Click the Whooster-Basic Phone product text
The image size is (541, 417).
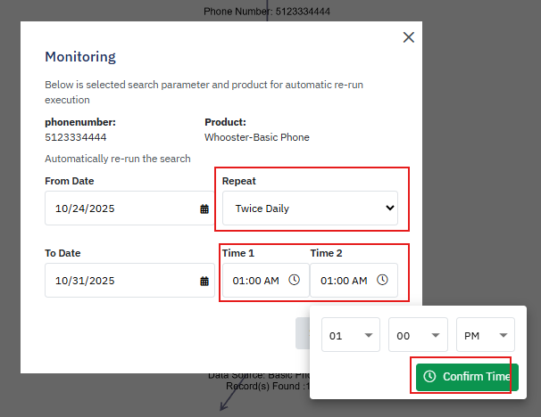pos(256,137)
